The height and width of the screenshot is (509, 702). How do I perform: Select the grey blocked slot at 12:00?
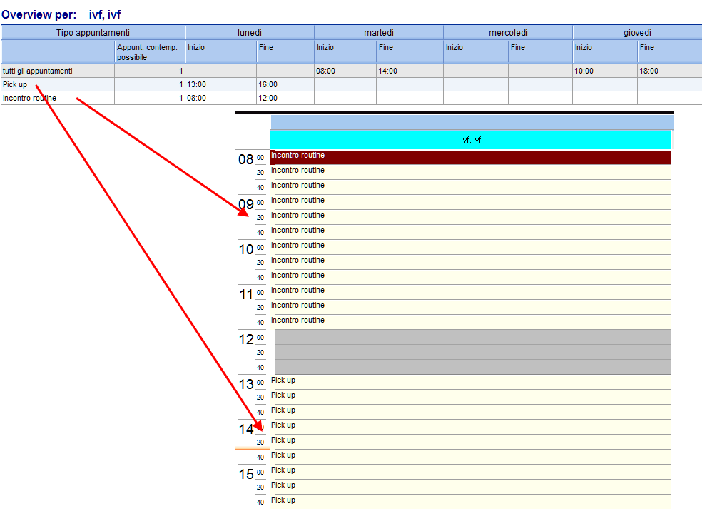(x=473, y=337)
